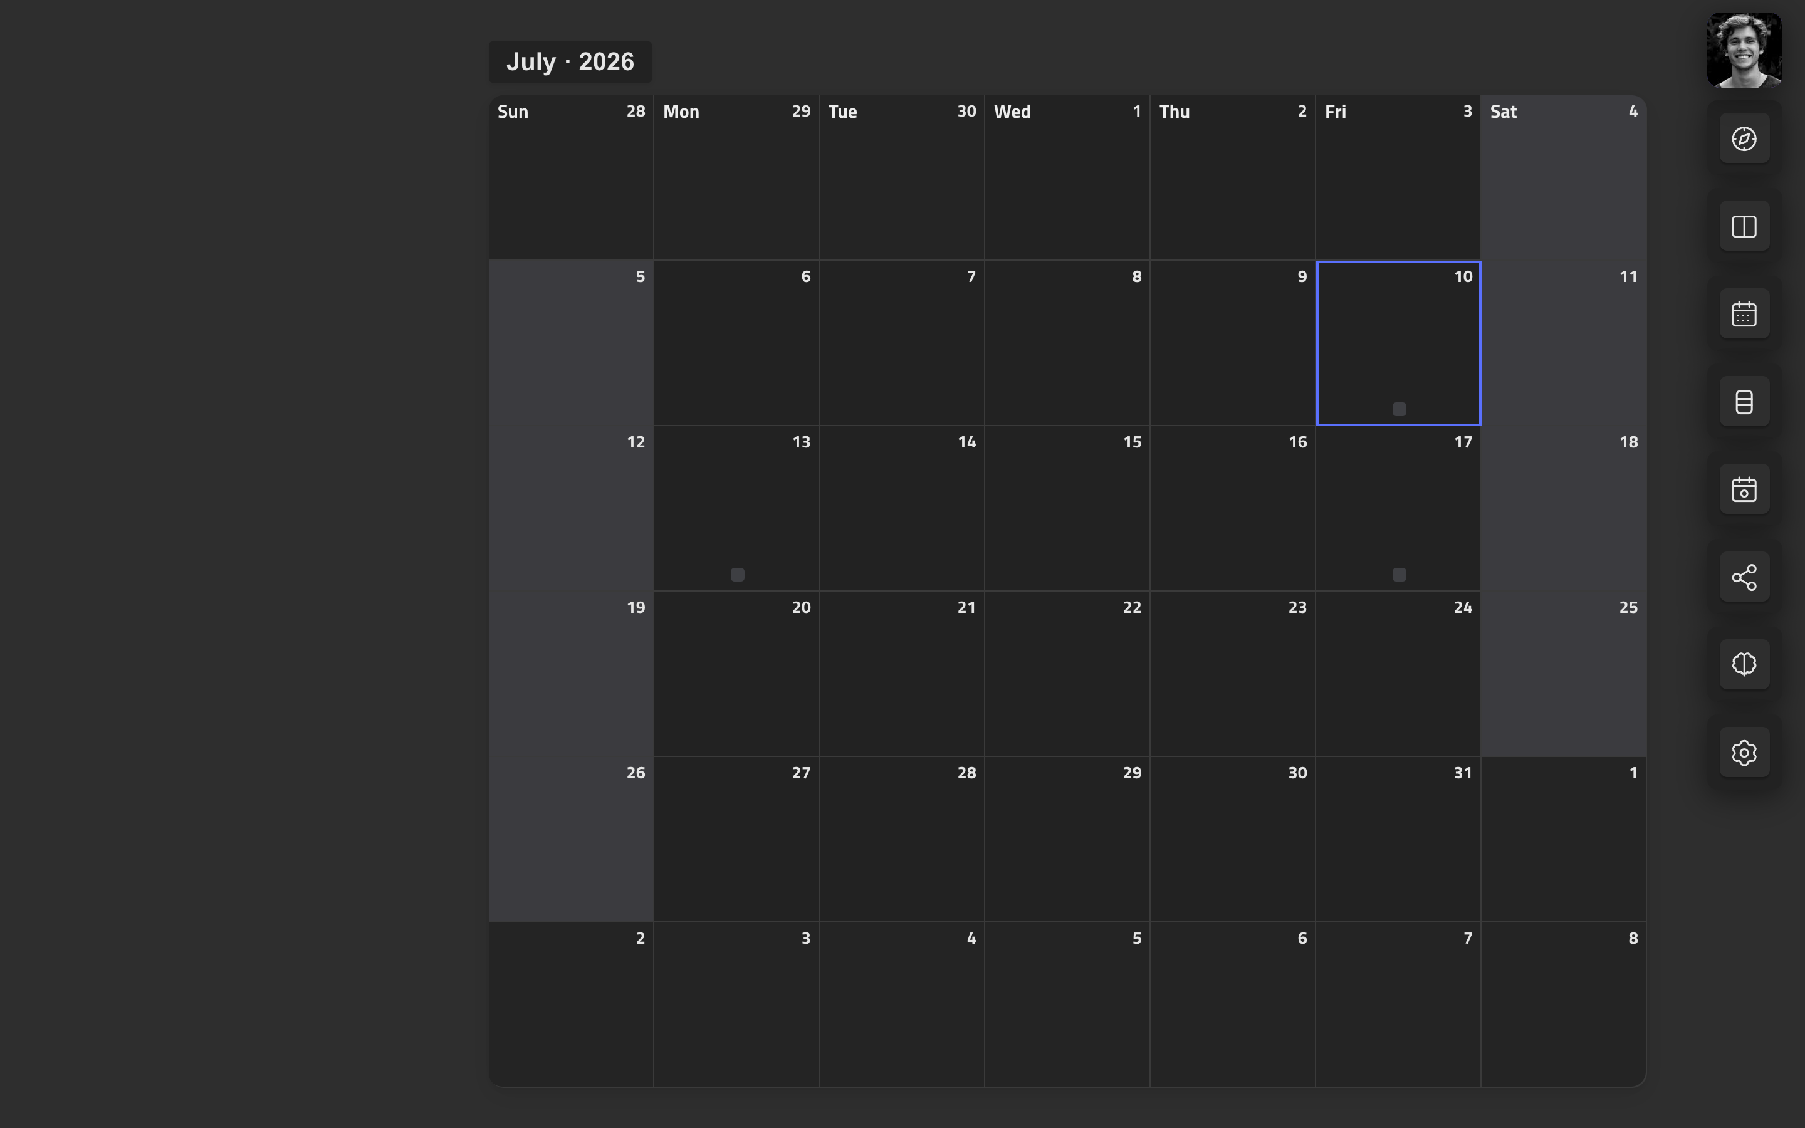The height and width of the screenshot is (1128, 1805).
Task: Select Saturday July 11 cell
Action: click(1563, 343)
